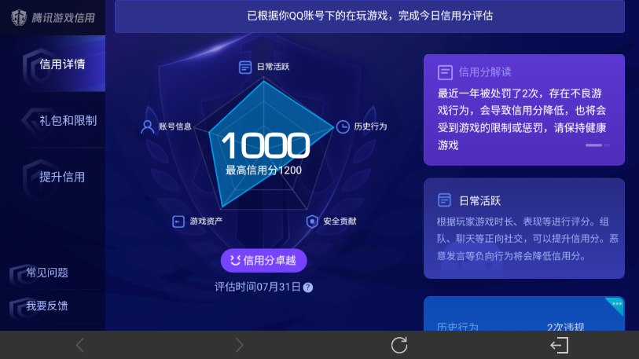Click the 评估时间07月31日 text
Viewport: 639px width, 359px height.
point(258,288)
